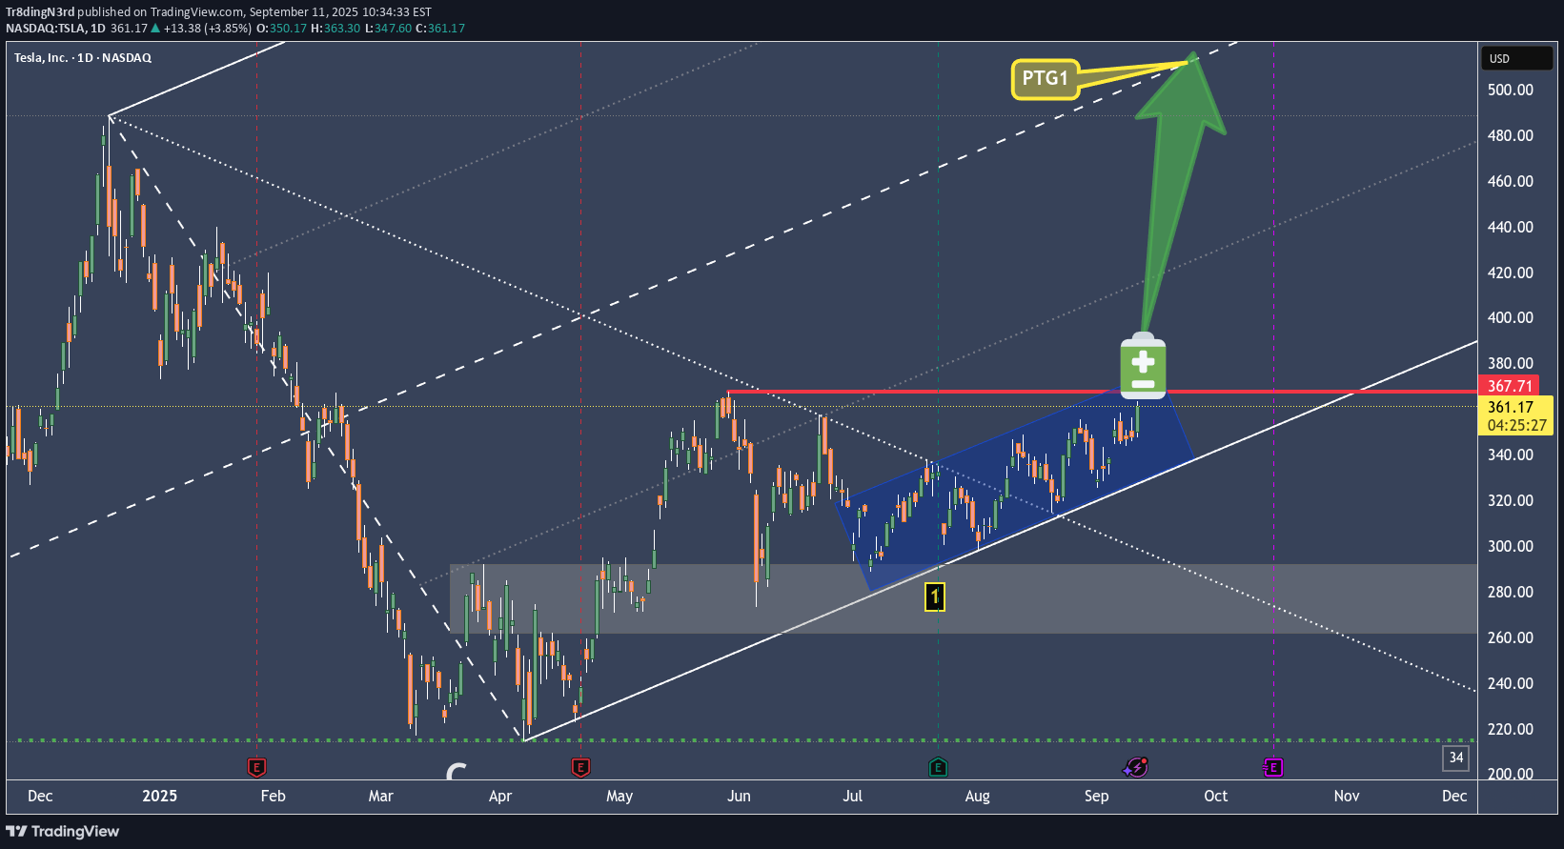Click the red 367.71 price label
Image resolution: width=1564 pixels, height=849 pixels.
point(1511,386)
